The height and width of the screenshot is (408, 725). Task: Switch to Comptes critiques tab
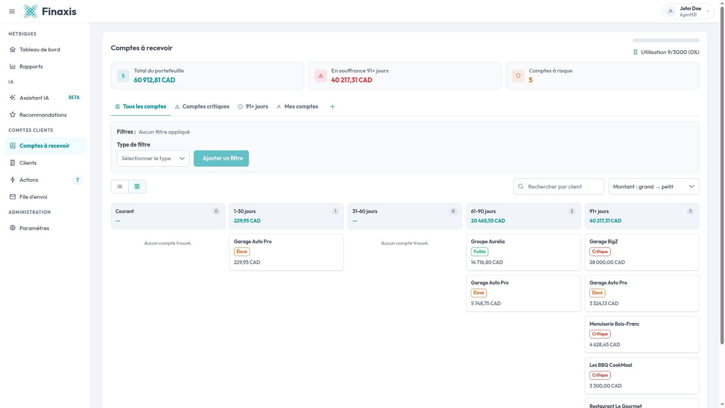[202, 107]
